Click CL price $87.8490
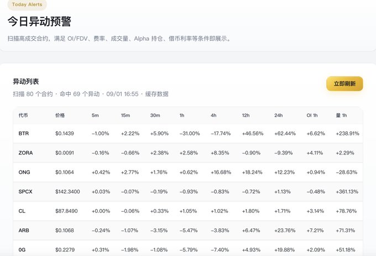This screenshot has width=376, height=256. point(66,211)
